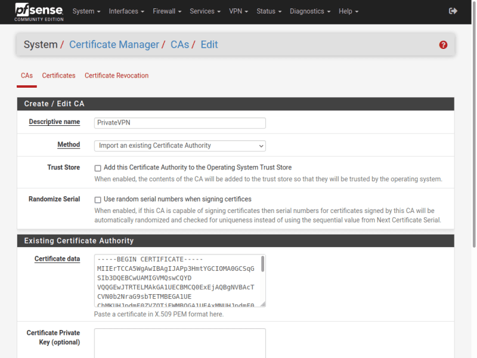This screenshot has width=477, height=358.
Task: Expand the System menu
Action: tap(86, 11)
